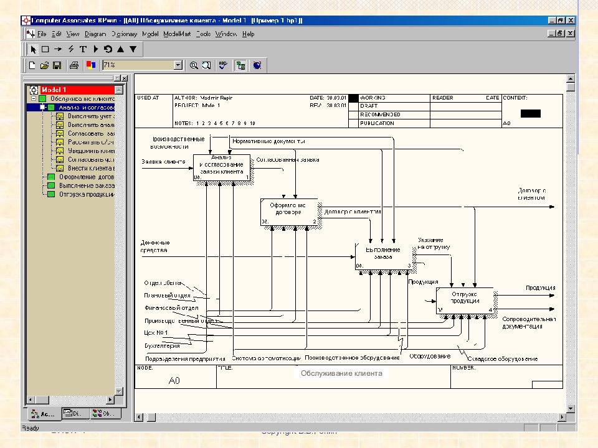Click the Складское оборудование label
The height and width of the screenshot is (448, 598).
click(503, 359)
